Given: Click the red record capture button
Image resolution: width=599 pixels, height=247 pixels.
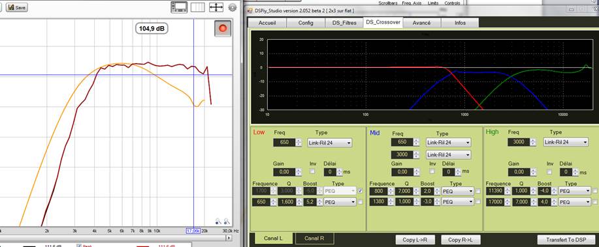Looking at the screenshot, I should click(223, 28).
